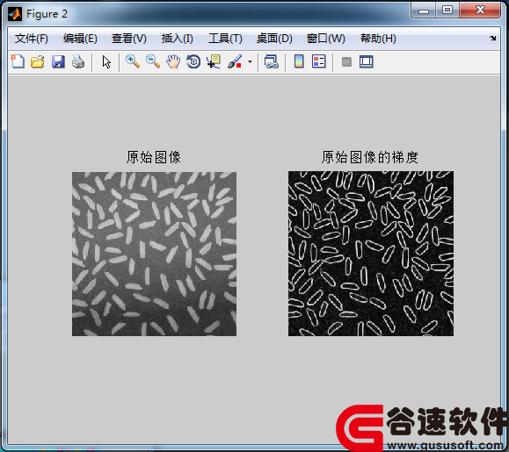Toggle the Brush data tool
The image size is (509, 452).
coord(235,61)
